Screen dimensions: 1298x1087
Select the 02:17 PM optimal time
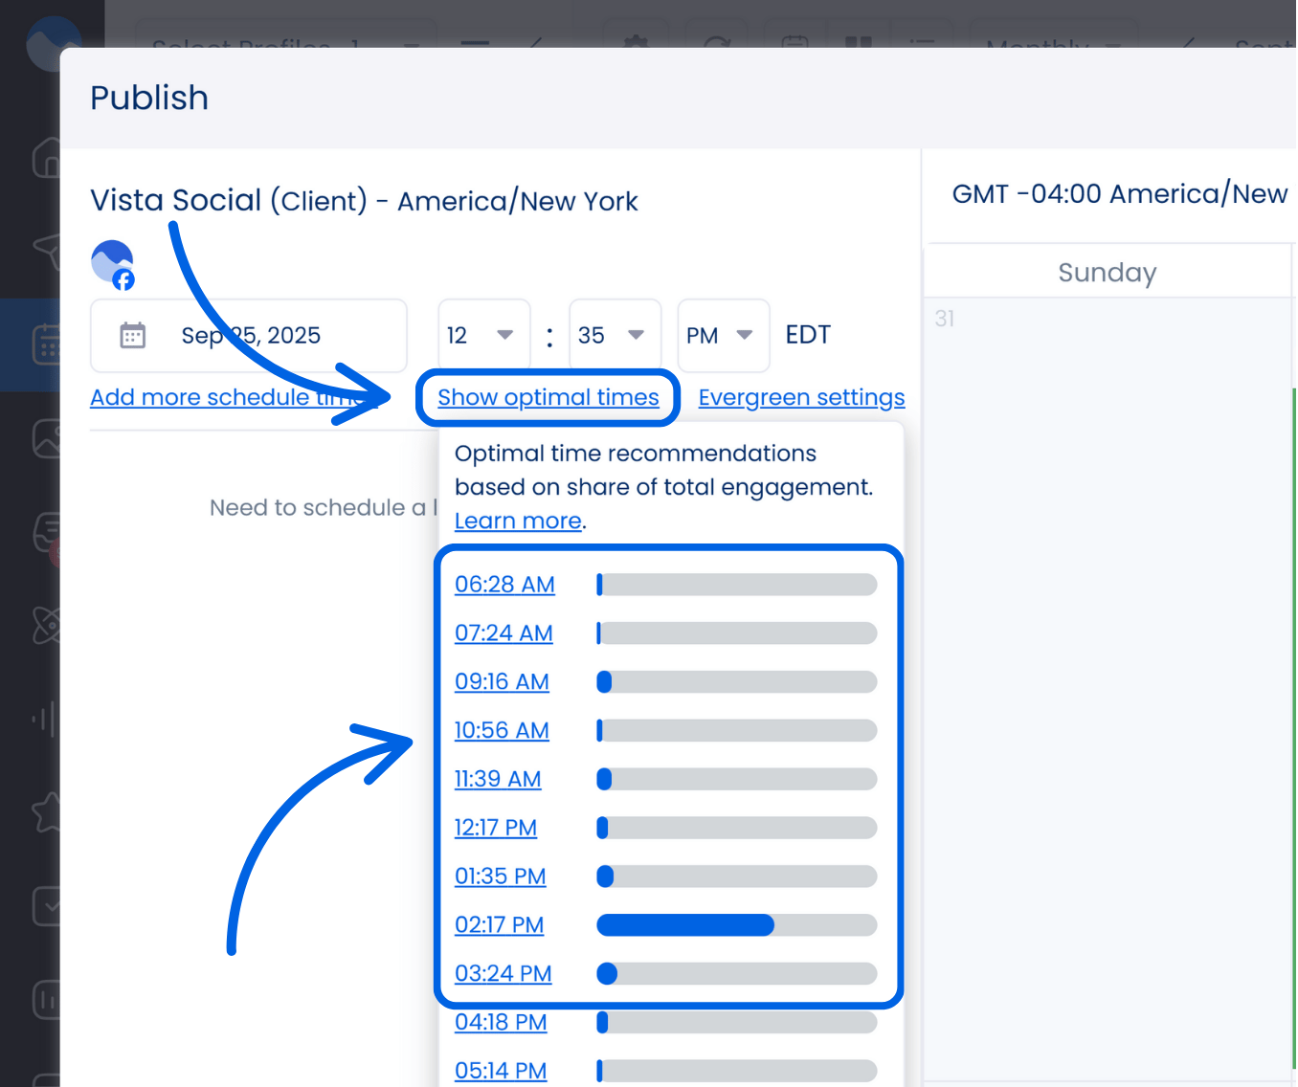(499, 925)
